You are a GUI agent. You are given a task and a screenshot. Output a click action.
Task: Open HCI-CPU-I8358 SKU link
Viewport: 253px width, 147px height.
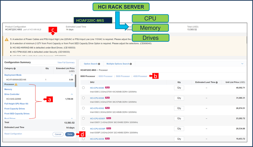[97, 139]
